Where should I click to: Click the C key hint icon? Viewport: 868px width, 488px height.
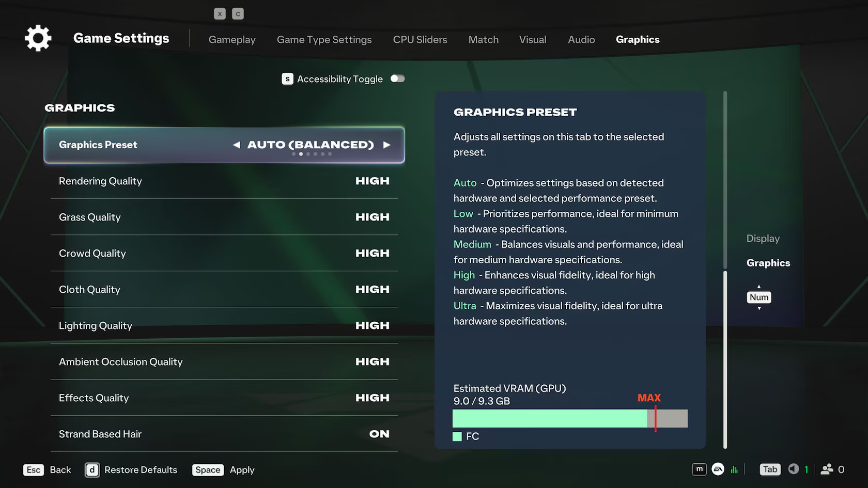pyautogui.click(x=238, y=14)
